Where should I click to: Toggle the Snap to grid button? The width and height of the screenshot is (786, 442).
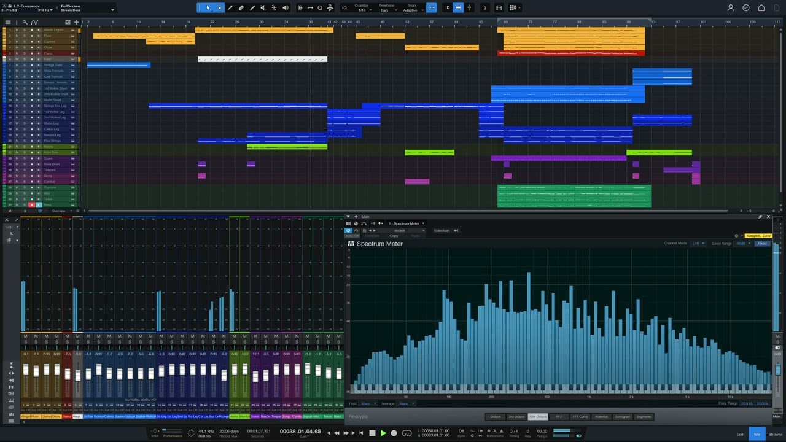click(432, 8)
